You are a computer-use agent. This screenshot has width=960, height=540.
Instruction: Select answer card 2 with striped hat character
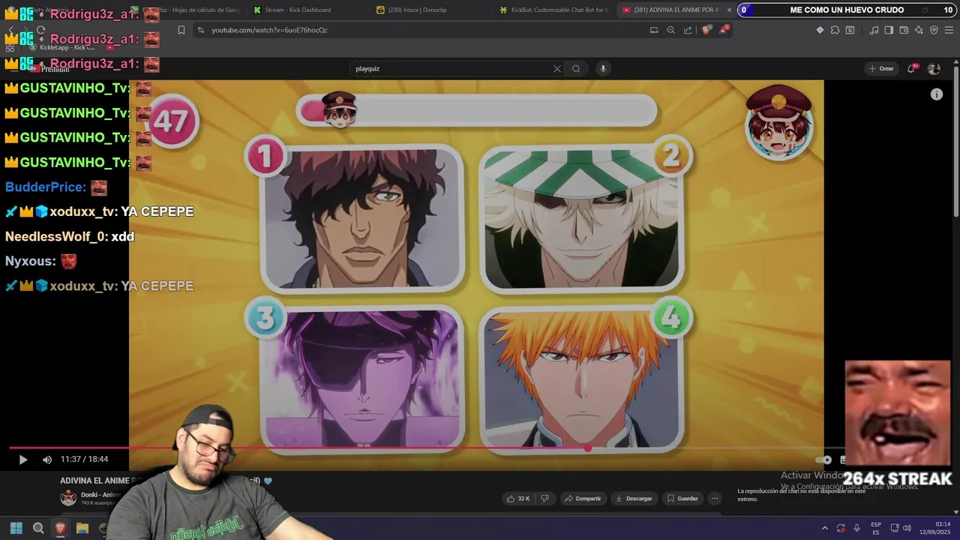point(582,217)
